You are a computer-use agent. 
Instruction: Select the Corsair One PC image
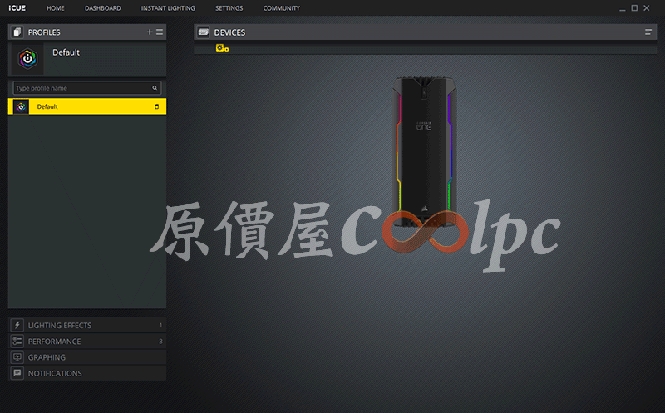(x=424, y=151)
